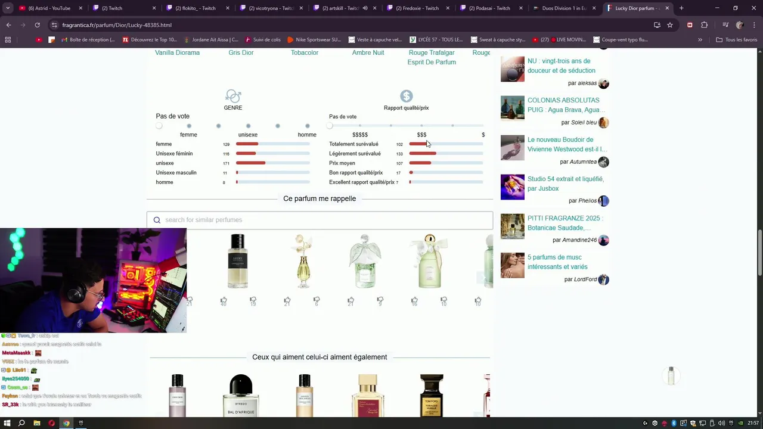This screenshot has height=429, width=763.
Task: Open the browser extensions puzzle icon
Action: pos(704,25)
